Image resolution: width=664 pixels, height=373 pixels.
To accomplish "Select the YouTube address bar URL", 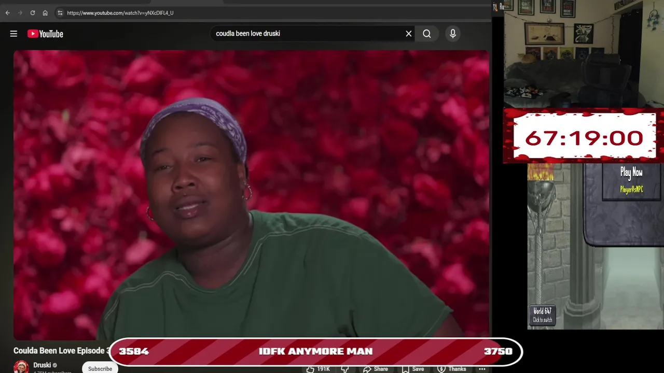I will (x=120, y=13).
